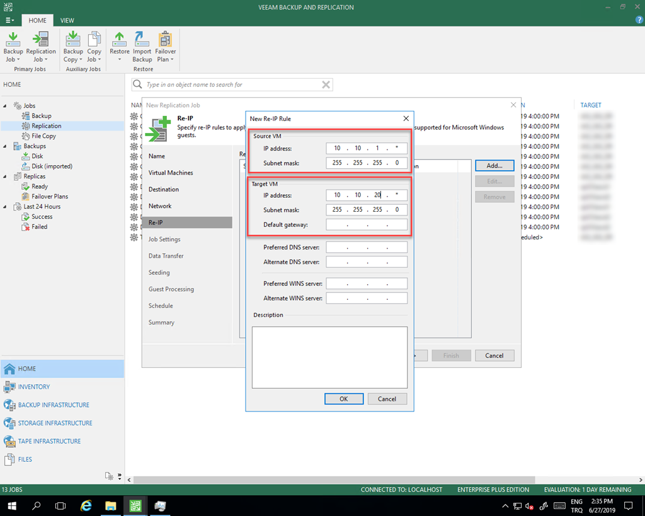
Task: Close the New Re-IP Rule dialog
Action: click(x=406, y=118)
